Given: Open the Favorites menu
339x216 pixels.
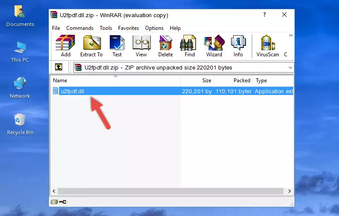Looking at the screenshot, I should tap(128, 28).
